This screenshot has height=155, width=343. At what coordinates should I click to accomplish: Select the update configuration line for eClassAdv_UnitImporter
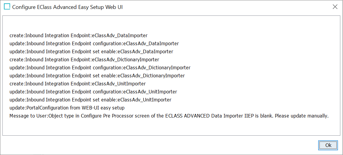[x=93, y=92]
